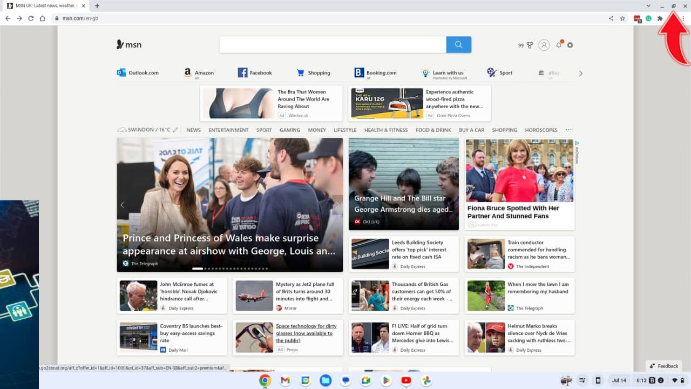The image size is (691, 389).
Task: Open the Prince and Princess of Wales headline
Action: (228, 245)
